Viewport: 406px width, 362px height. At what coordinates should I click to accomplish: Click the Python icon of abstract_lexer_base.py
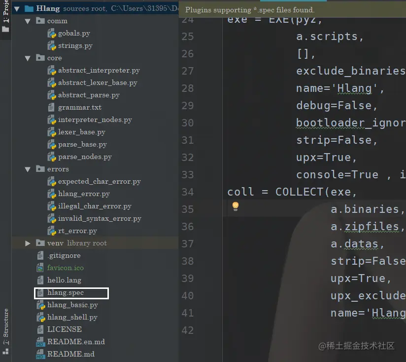(x=52, y=83)
